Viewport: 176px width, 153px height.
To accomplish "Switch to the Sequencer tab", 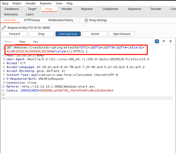I will pyautogui.click(x=134, y=9).
